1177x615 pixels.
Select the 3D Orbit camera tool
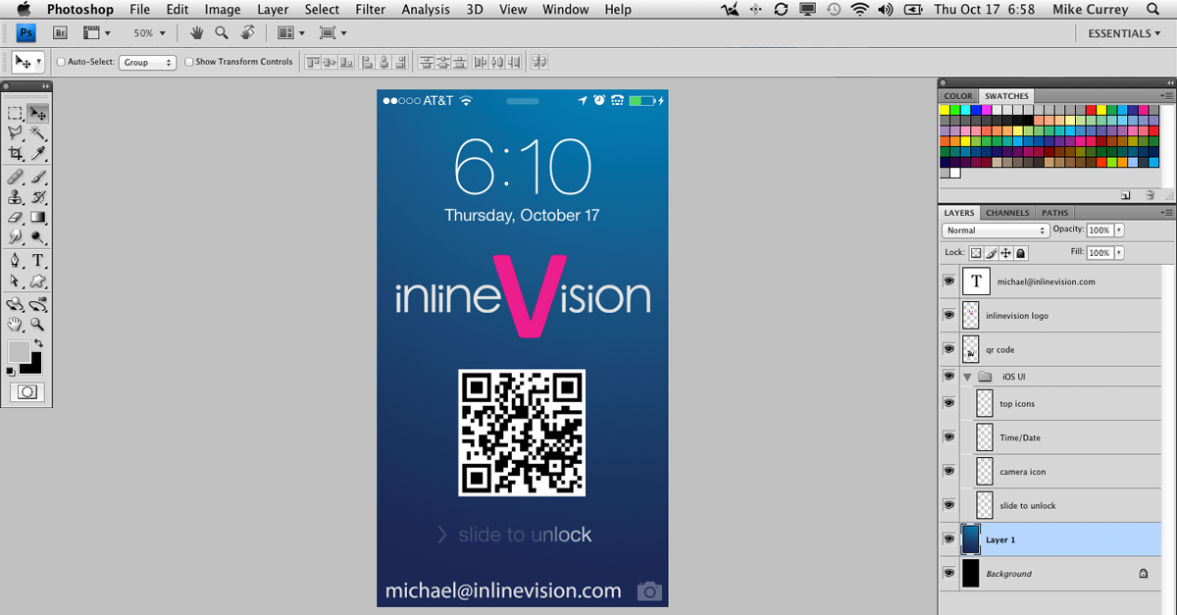[x=38, y=305]
